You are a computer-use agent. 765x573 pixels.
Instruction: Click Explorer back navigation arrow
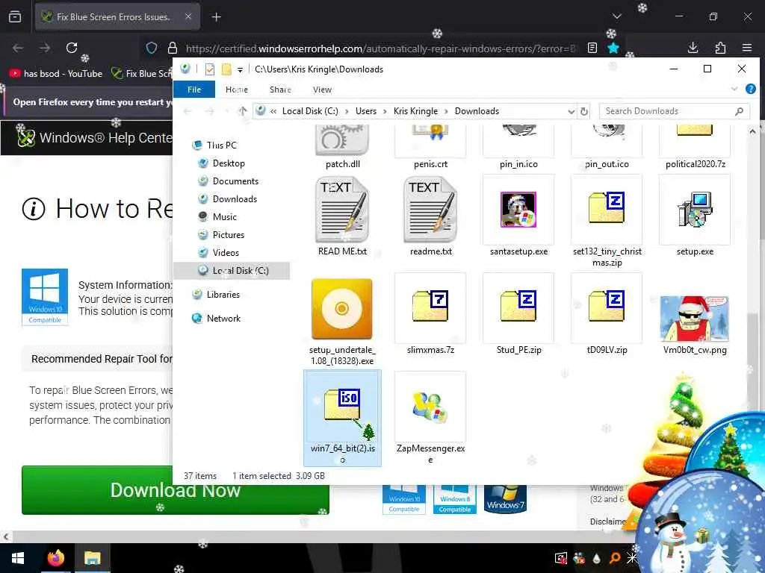point(188,111)
